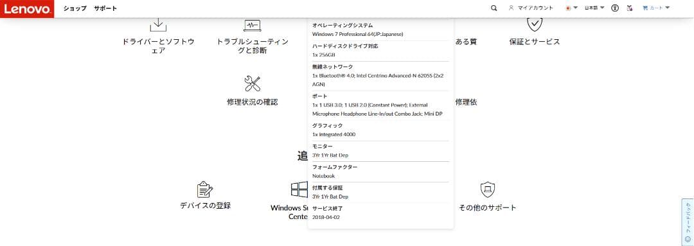Click the Notebook form factor value
694x246 pixels.
click(x=323, y=176)
